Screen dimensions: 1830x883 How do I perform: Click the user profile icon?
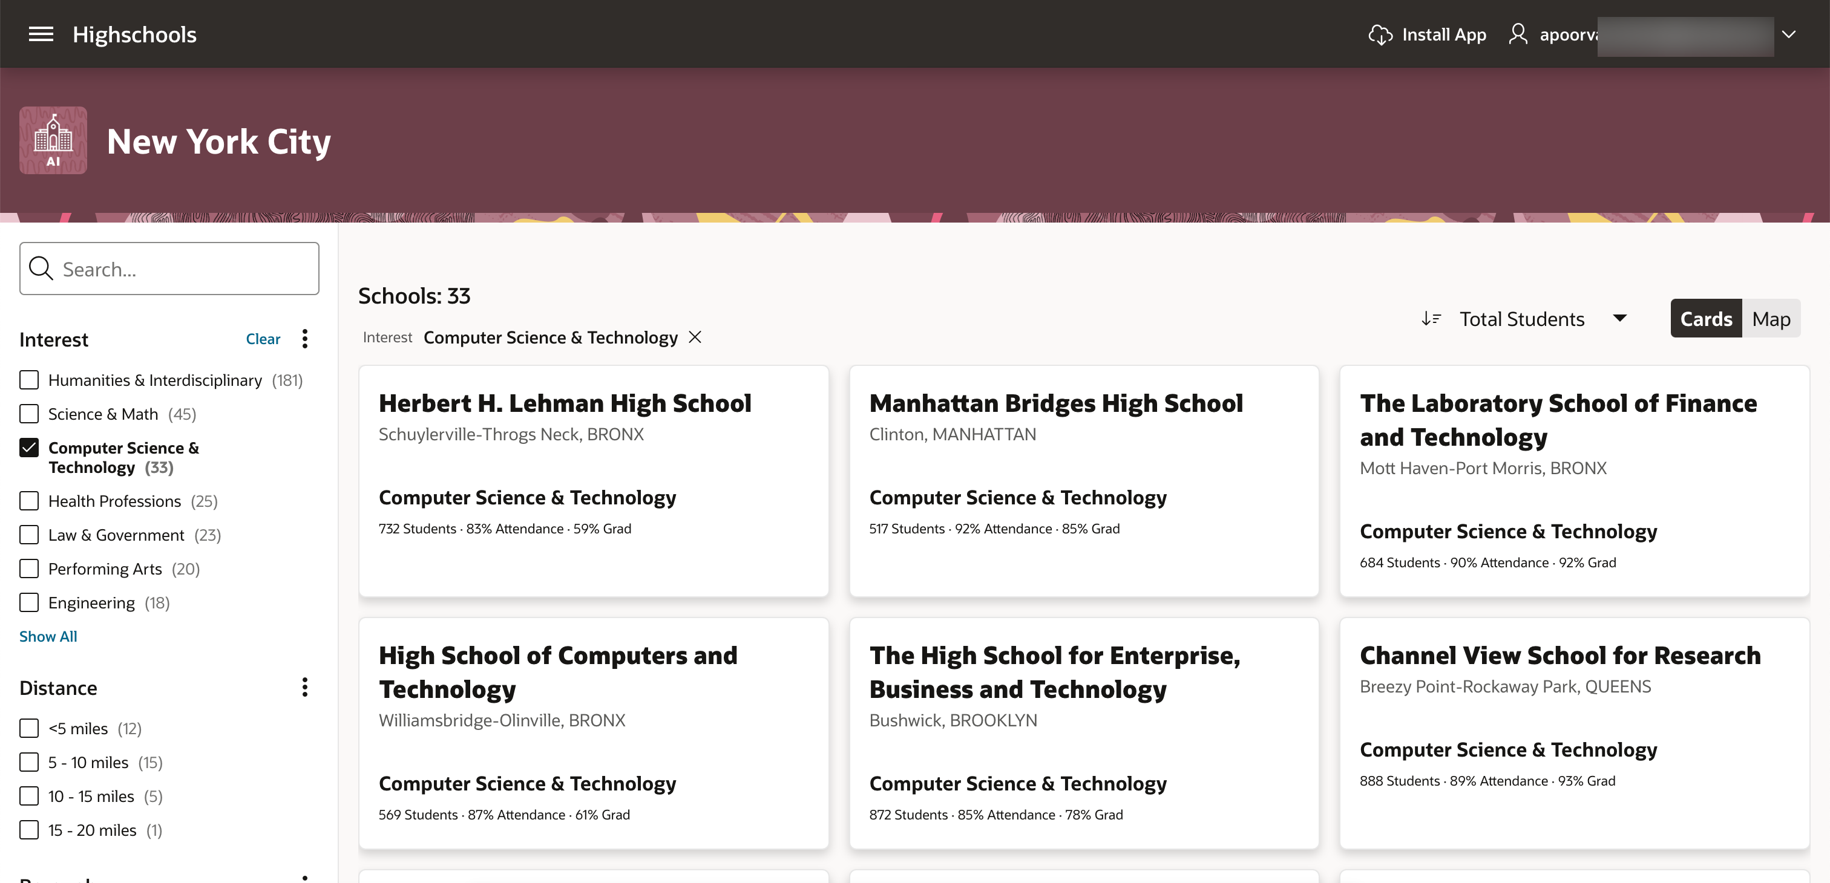[x=1517, y=34]
